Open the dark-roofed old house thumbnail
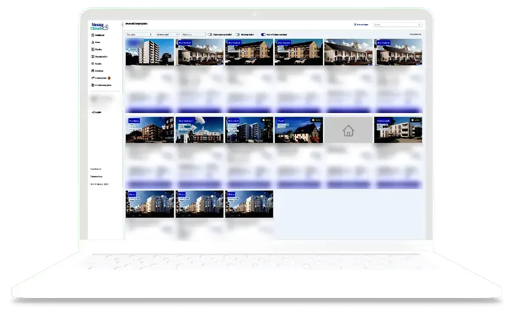 [x=299, y=130]
